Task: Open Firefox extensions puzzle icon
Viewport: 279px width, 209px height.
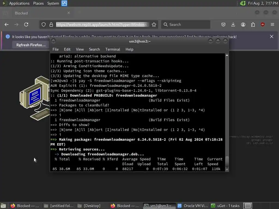Action: coord(253,24)
